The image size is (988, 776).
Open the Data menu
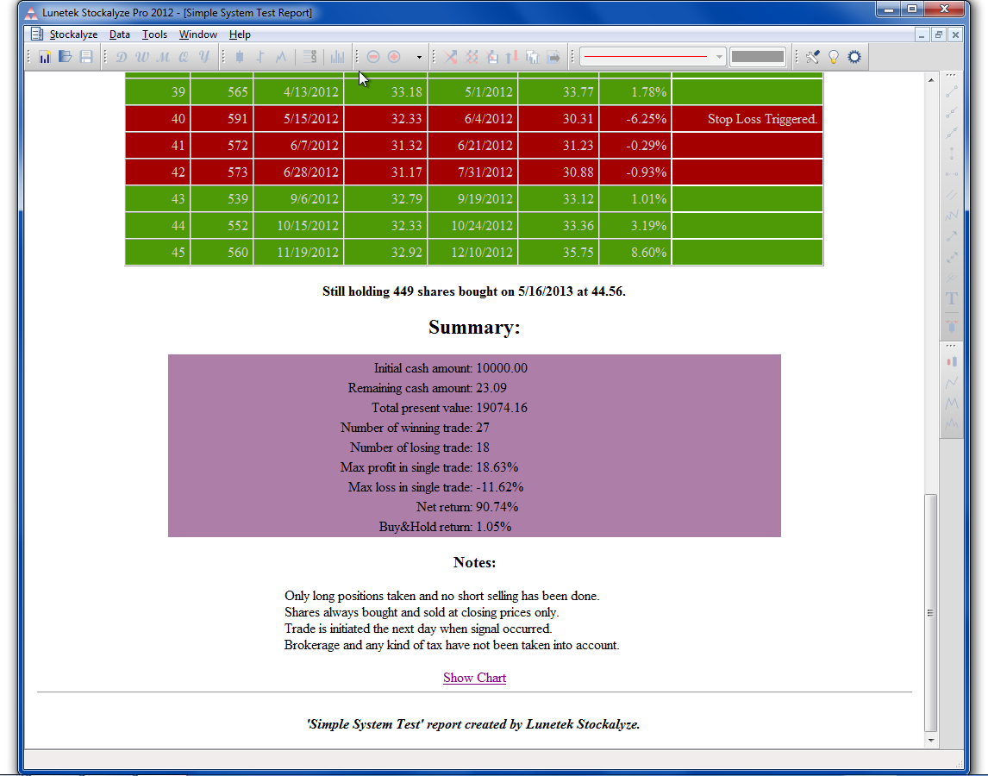click(120, 34)
